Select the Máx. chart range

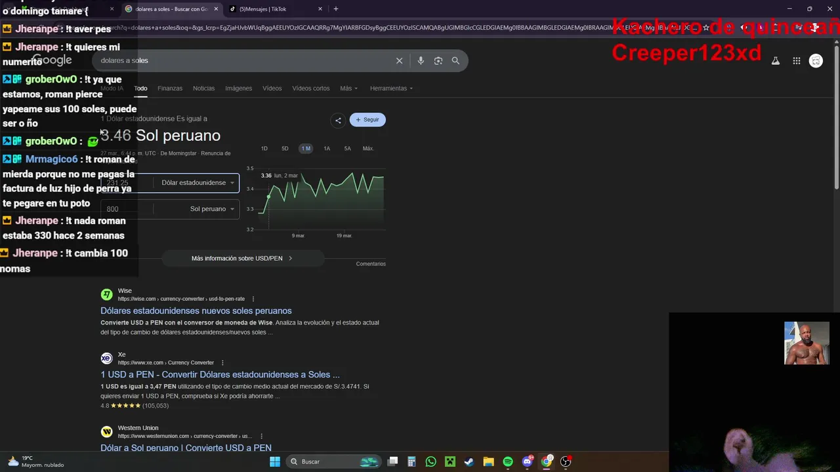pos(368,149)
